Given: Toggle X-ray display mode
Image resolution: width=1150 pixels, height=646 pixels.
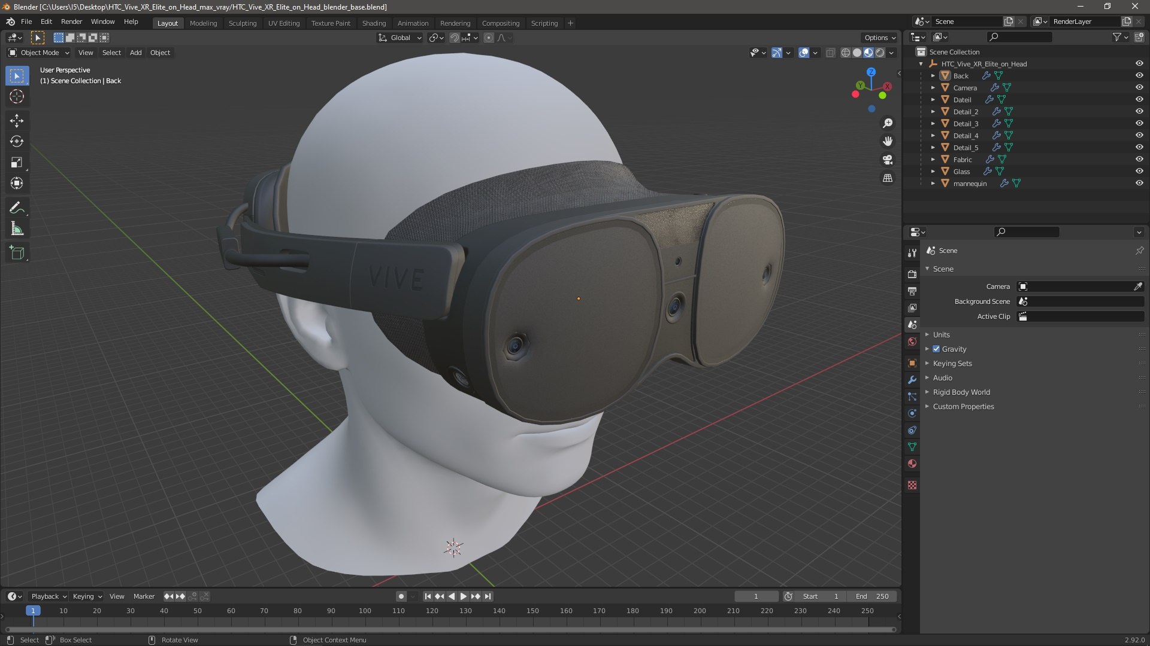Looking at the screenshot, I should pyautogui.click(x=830, y=53).
